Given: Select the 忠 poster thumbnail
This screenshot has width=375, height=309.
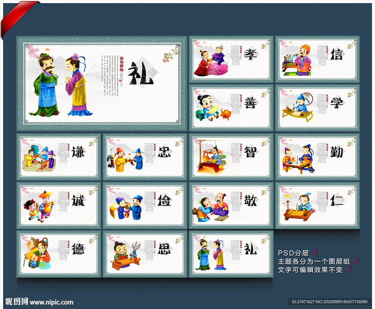Looking at the screenshot, I should [145, 157].
